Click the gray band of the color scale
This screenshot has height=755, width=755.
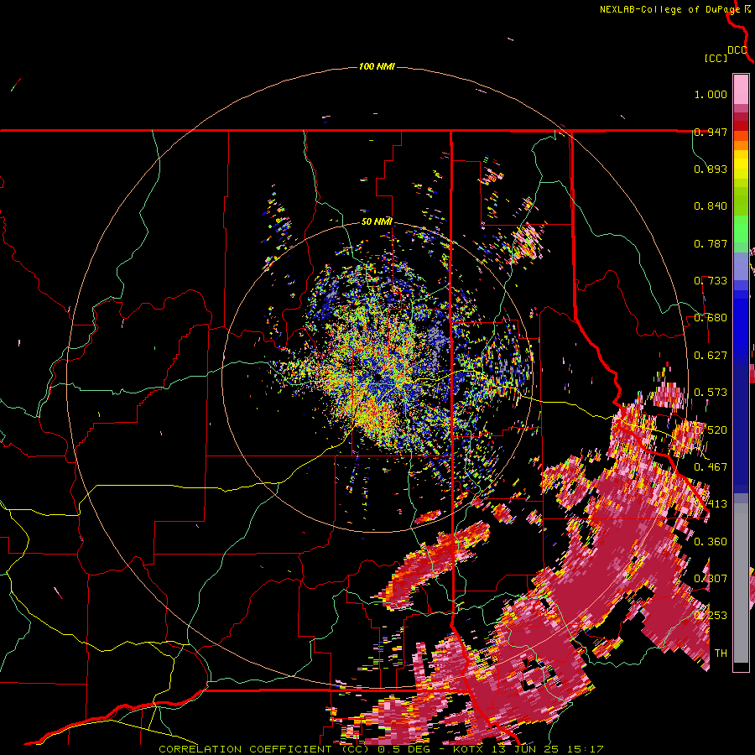[741, 583]
